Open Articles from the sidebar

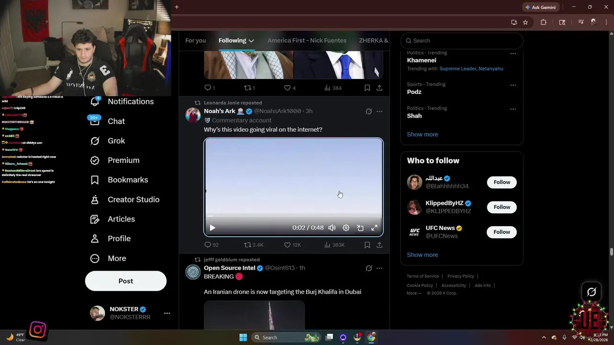(x=113, y=219)
